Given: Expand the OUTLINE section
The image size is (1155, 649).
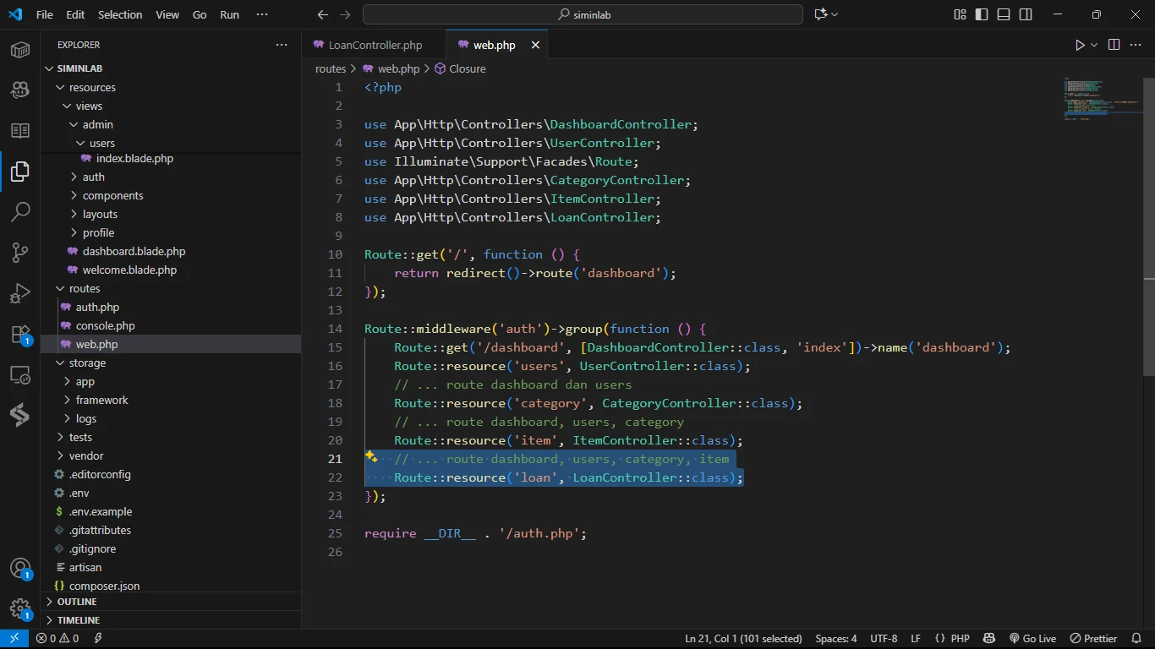Looking at the screenshot, I should point(77,602).
